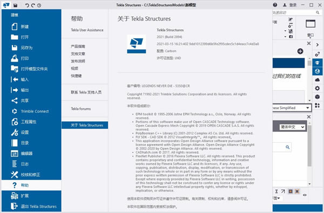This screenshot has width=324, height=213.
Task: Open 快捷键 keyboard shortcuts link
Action: [76, 76]
